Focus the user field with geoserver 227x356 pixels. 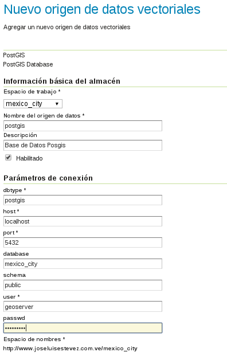tap(83, 307)
